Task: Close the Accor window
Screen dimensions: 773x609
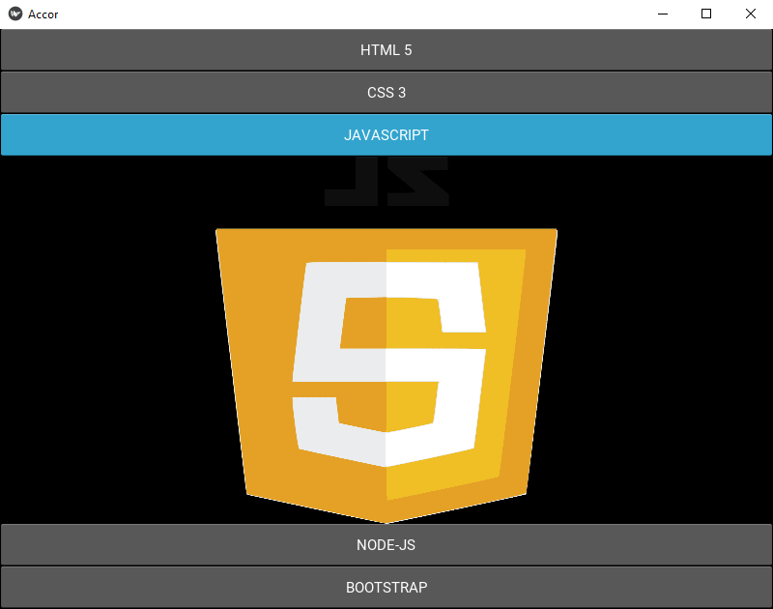Action: (751, 14)
